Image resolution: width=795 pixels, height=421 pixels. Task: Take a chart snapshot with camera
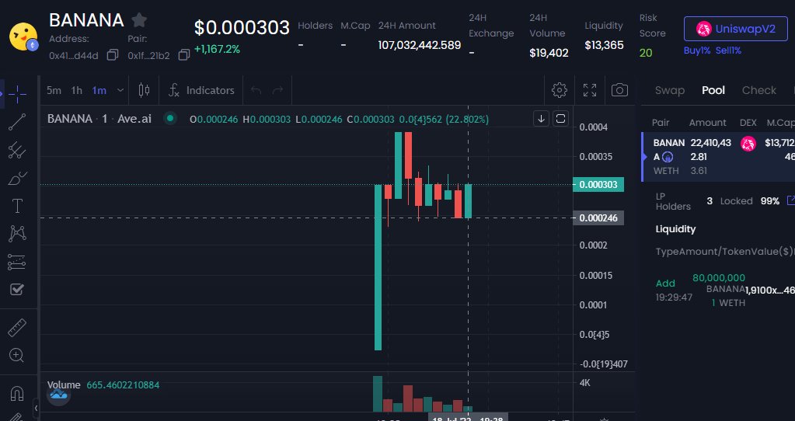619,90
